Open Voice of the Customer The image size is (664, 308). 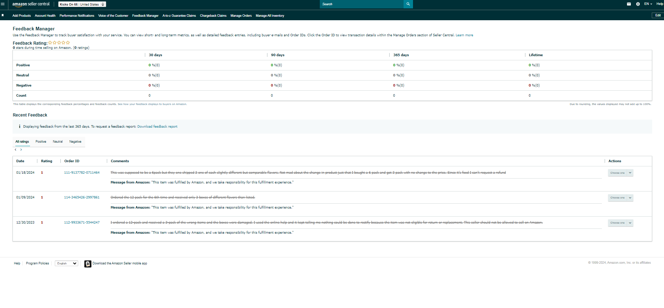click(113, 16)
